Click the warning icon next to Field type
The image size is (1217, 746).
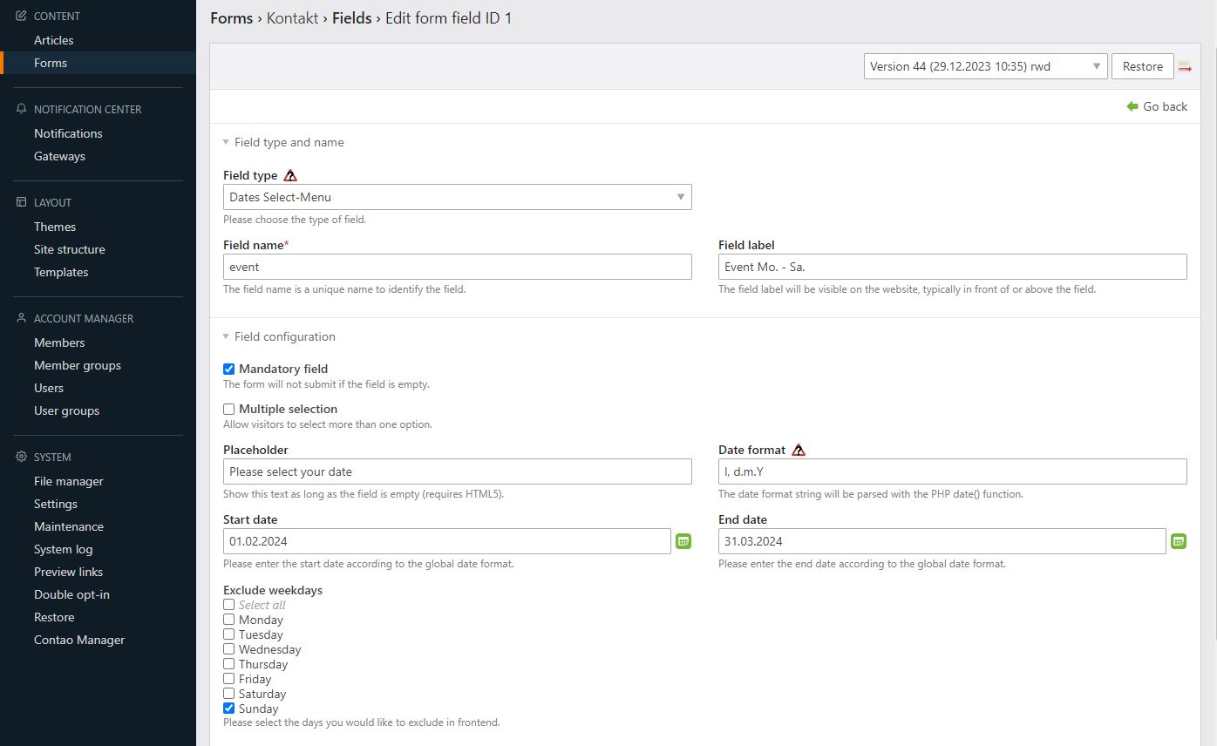point(290,175)
